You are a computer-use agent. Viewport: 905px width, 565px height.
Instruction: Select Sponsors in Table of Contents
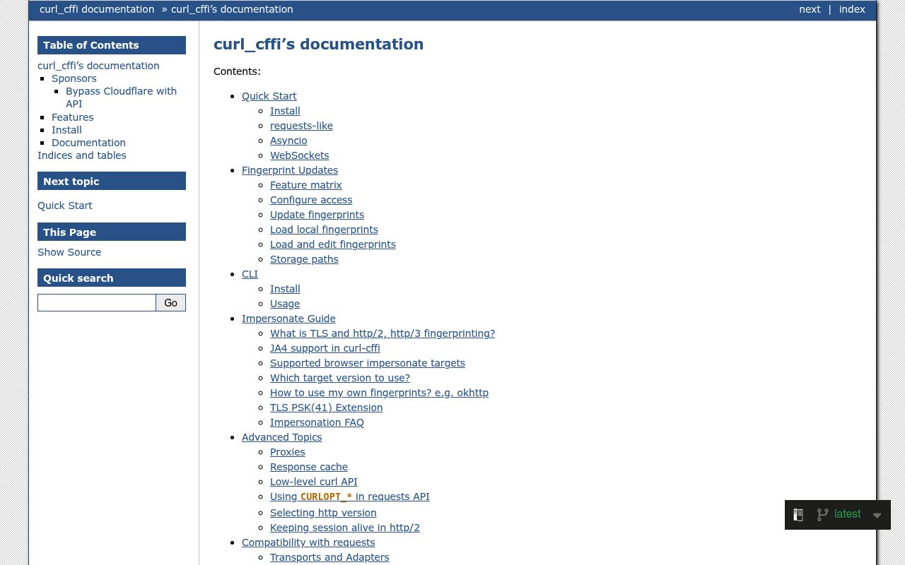(74, 78)
